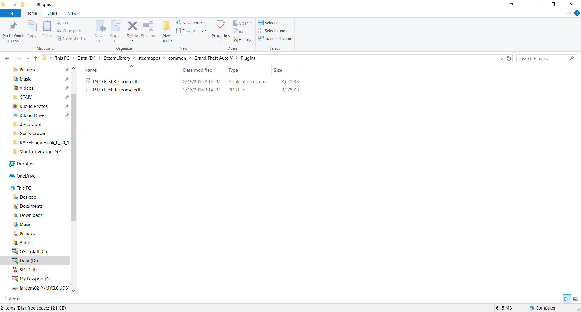
Task: Pin folder to Quick access
Action: [13, 32]
